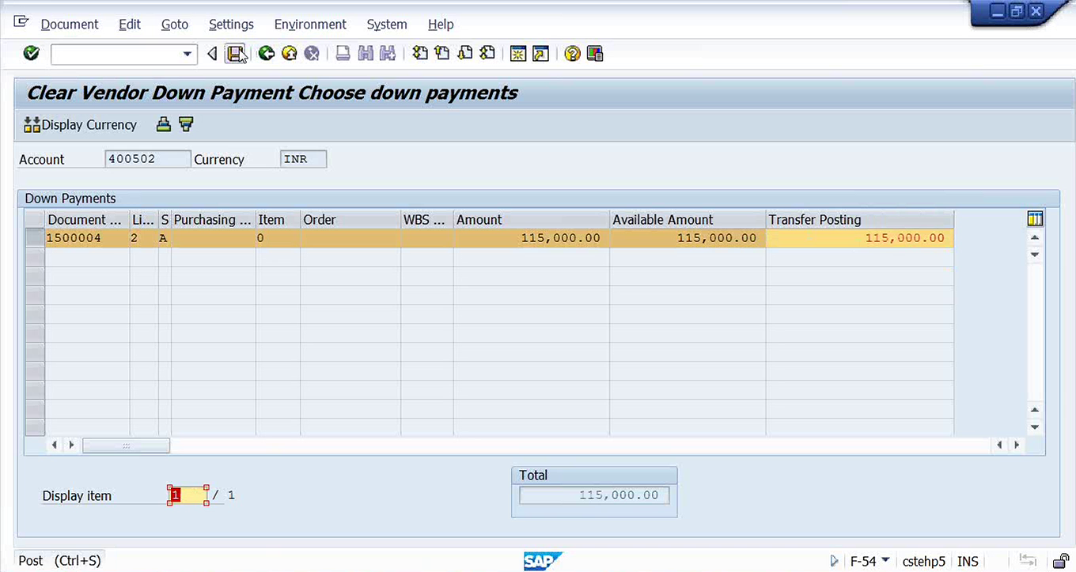Click the Purchasing column header
This screenshot has height=572, width=1076.
coord(213,219)
